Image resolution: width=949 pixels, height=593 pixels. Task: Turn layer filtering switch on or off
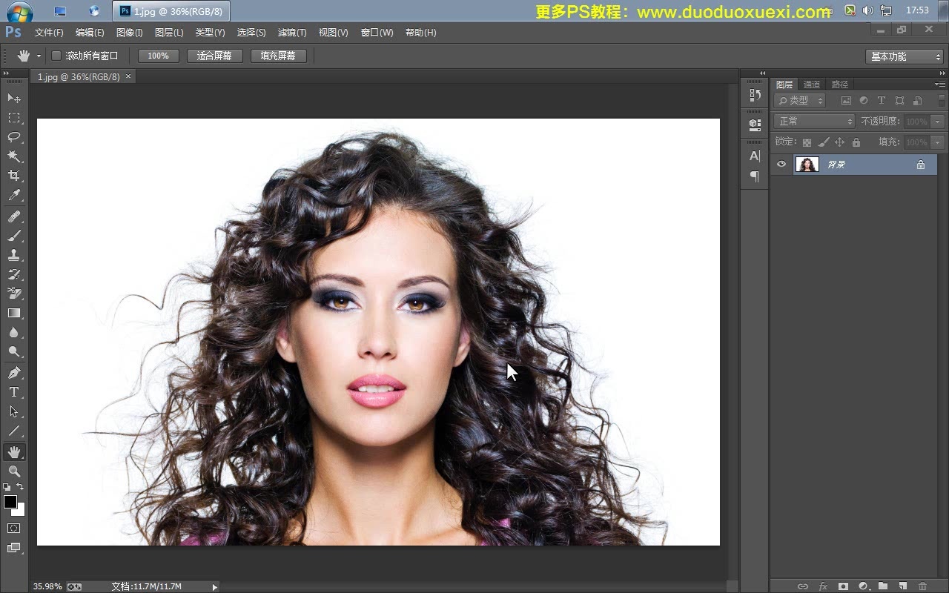[x=942, y=100]
